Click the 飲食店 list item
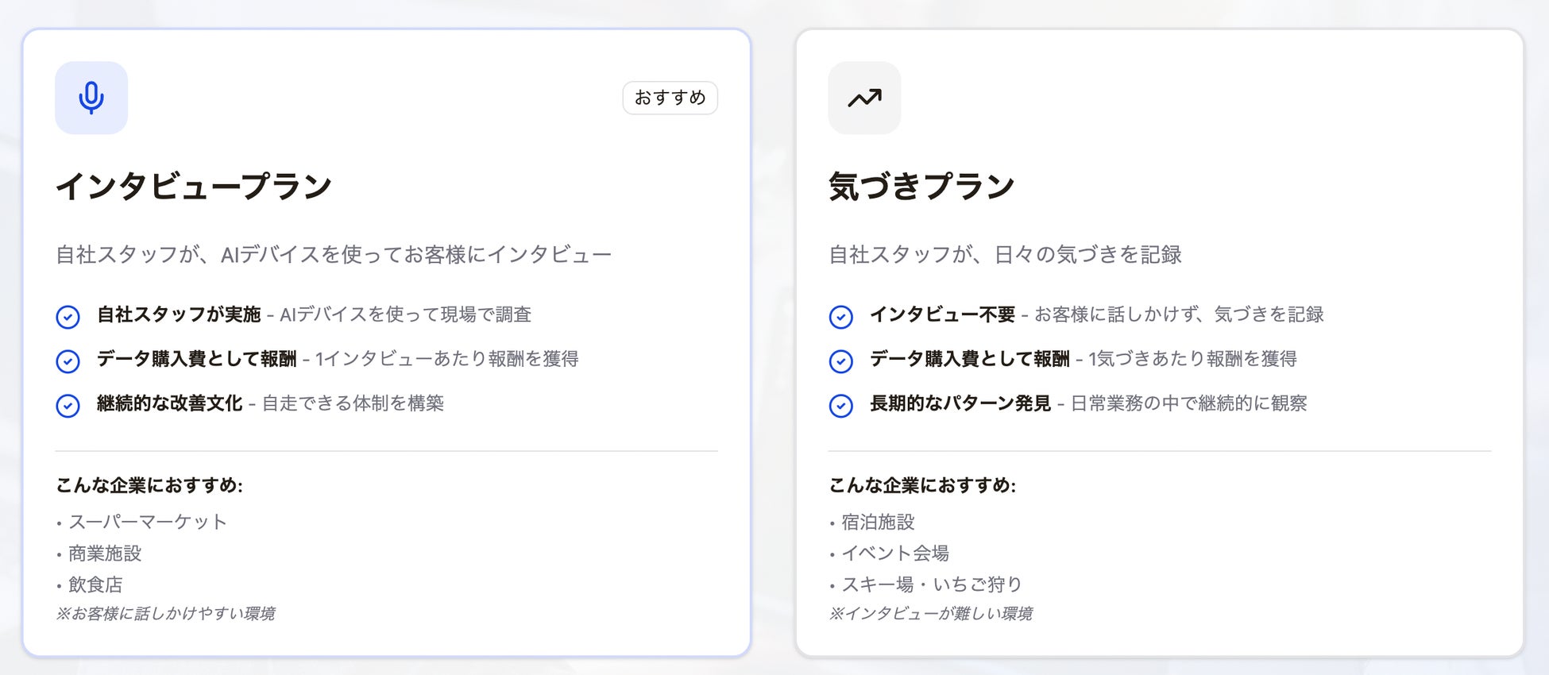The image size is (1549, 675). coord(95,585)
